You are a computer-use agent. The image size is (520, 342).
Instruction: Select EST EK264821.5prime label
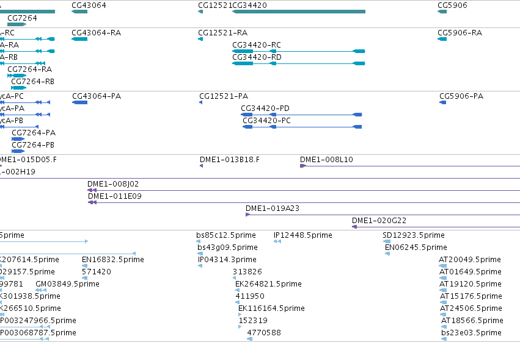pyautogui.click(x=269, y=285)
